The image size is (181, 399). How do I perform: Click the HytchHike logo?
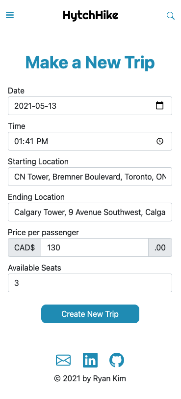[91, 15]
